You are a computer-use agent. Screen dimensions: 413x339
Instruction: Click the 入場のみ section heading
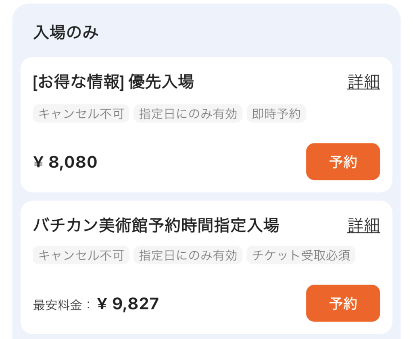point(65,29)
